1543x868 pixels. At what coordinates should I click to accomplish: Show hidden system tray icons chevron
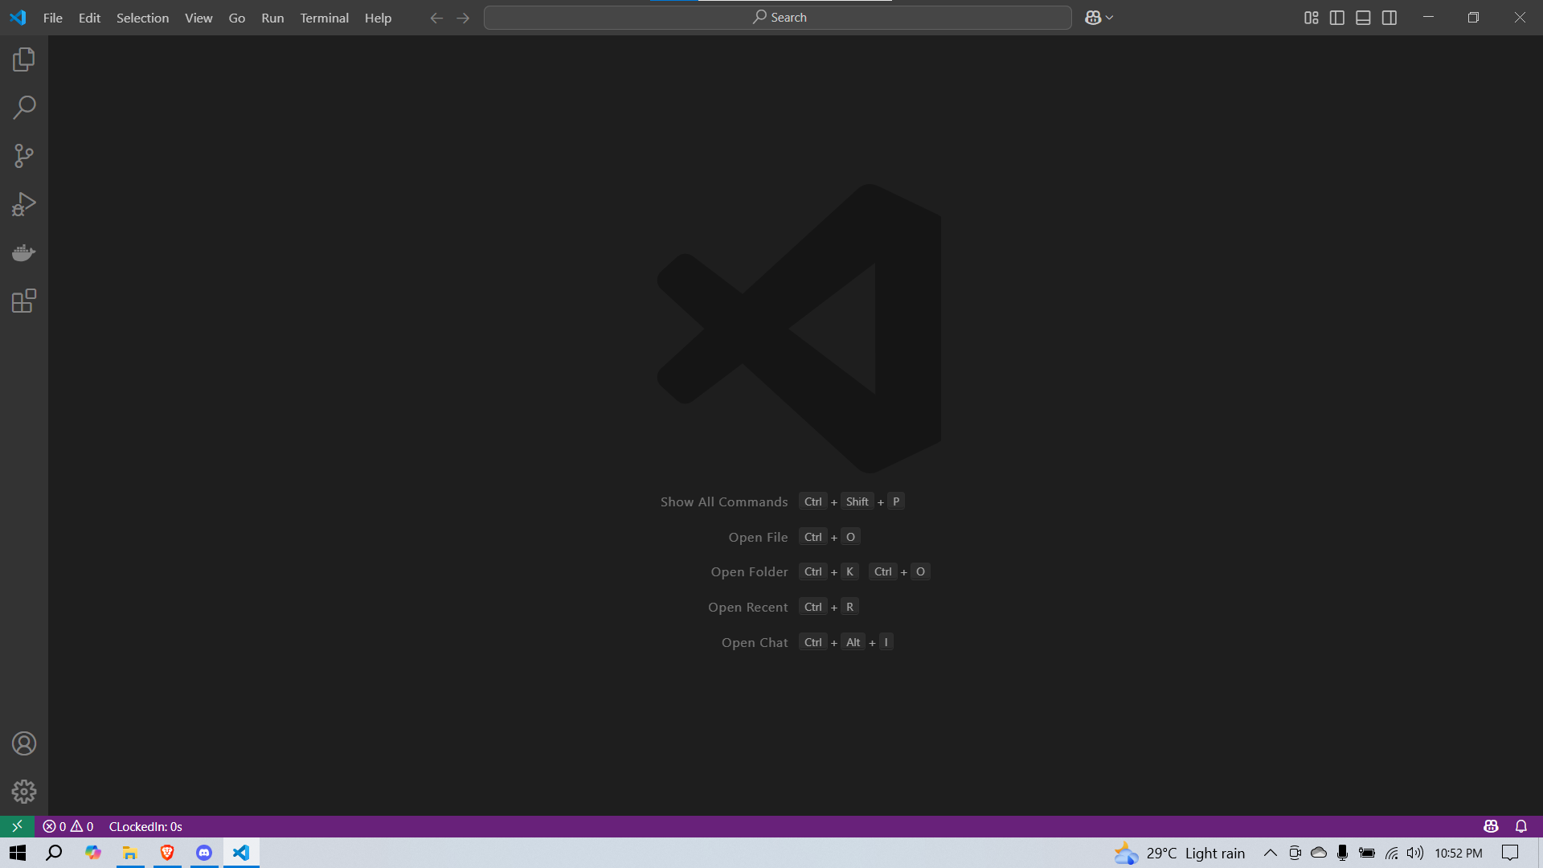(x=1270, y=853)
